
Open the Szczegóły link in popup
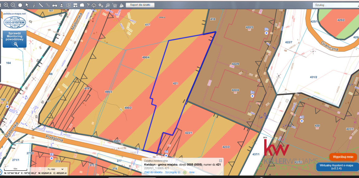pyautogui.click(x=172, y=172)
